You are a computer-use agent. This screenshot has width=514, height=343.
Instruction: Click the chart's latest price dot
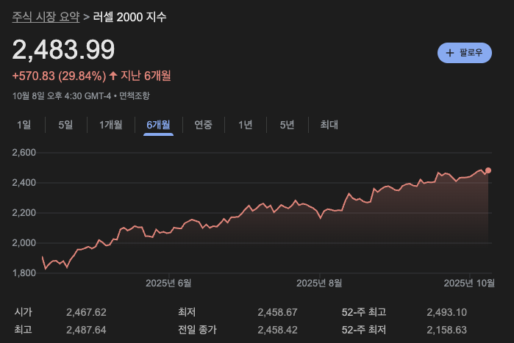488,170
